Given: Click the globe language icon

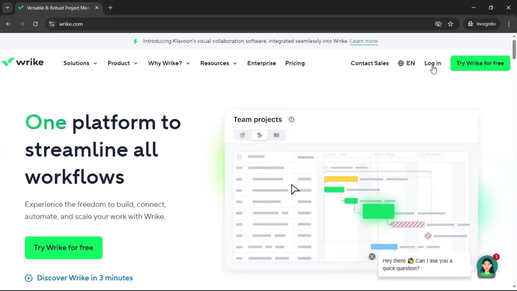Looking at the screenshot, I should coord(401,63).
